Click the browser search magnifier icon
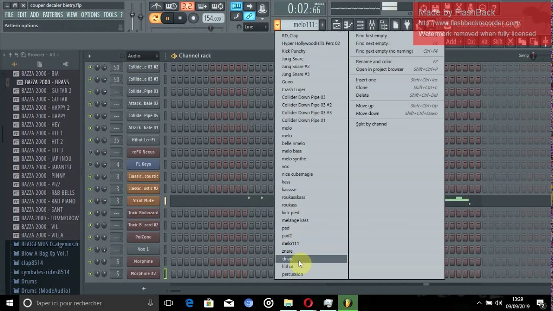553x311 pixels. (x=23, y=55)
